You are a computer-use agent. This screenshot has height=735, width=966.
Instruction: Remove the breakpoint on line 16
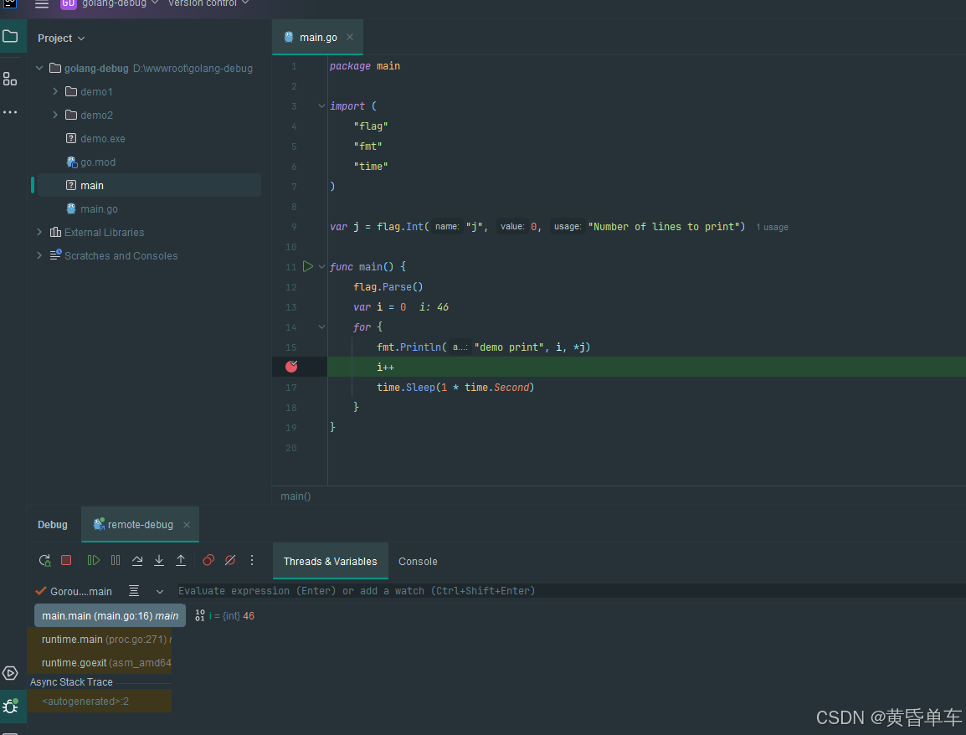291,367
